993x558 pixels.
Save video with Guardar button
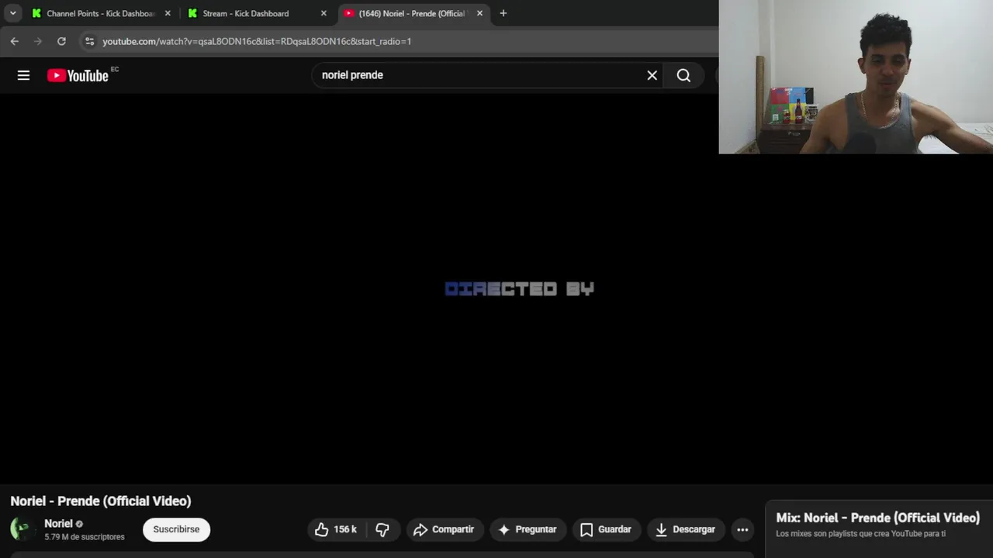point(606,529)
